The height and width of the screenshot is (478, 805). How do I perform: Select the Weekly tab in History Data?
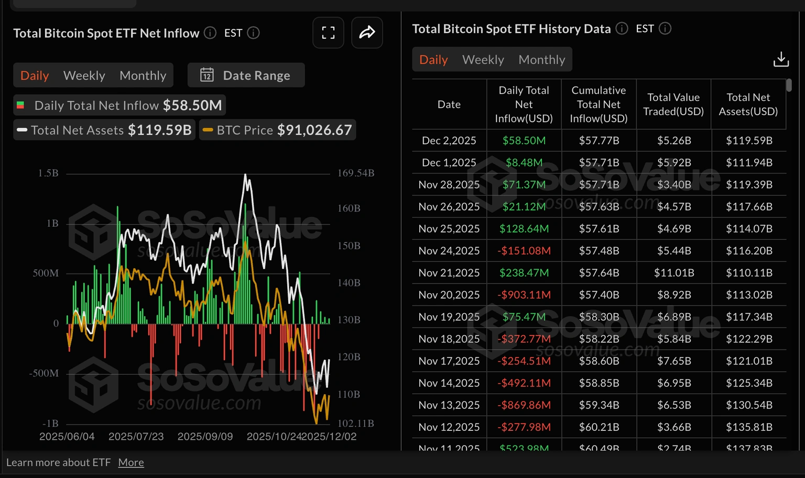[483, 59]
